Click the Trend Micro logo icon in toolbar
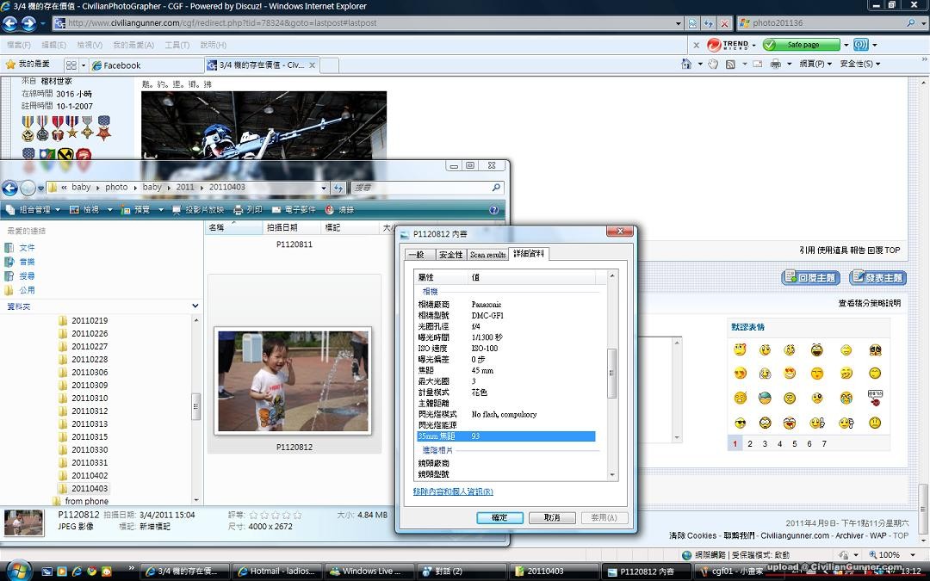This screenshot has width=930, height=581. (x=714, y=45)
